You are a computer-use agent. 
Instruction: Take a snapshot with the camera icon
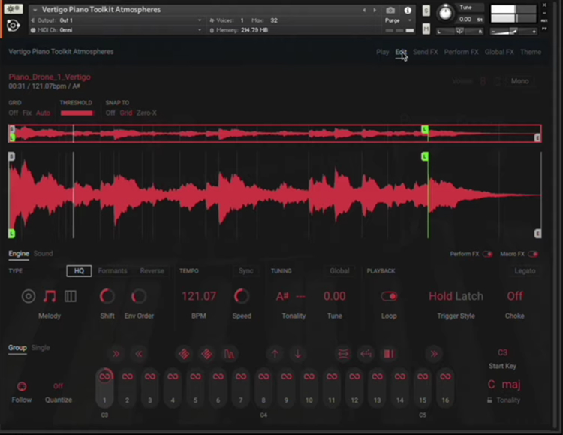point(390,10)
